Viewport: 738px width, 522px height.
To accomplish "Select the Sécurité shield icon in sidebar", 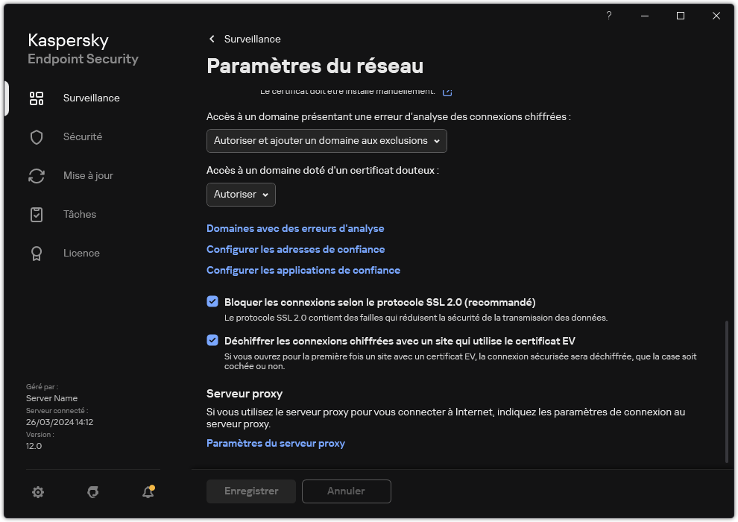I will [37, 136].
